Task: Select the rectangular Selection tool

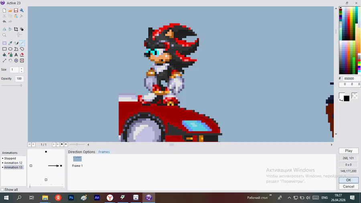Action: [4, 43]
